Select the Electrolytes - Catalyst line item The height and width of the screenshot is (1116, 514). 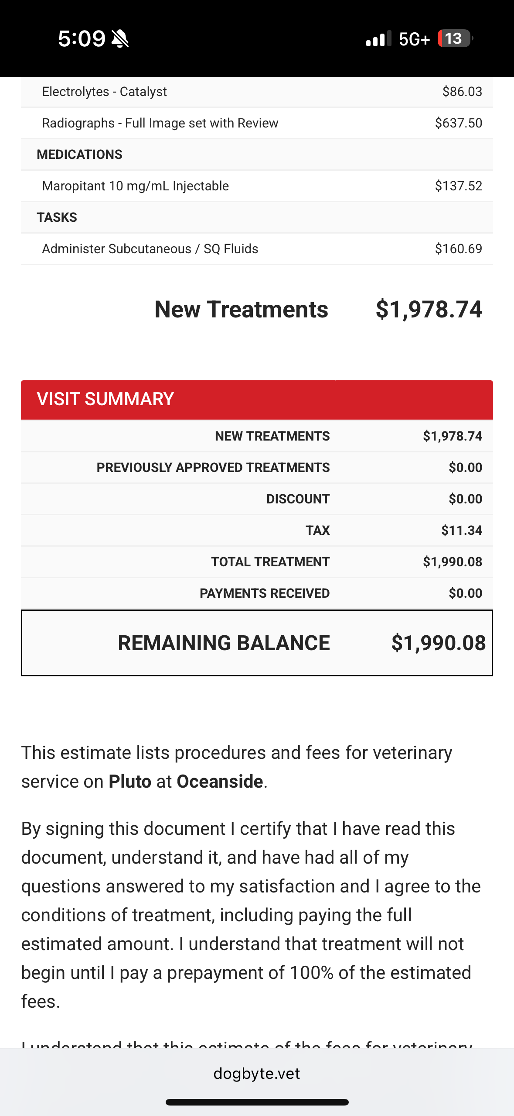pyautogui.click(x=257, y=92)
